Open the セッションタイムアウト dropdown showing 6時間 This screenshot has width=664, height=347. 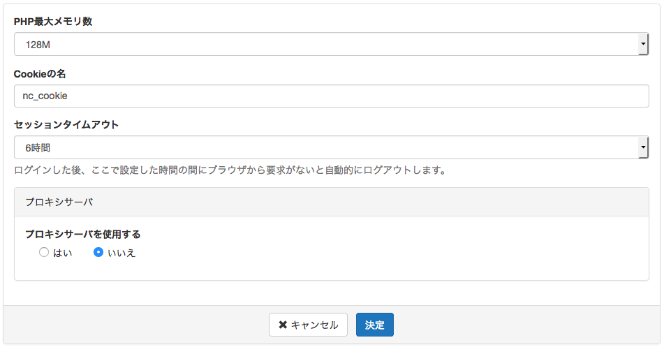point(331,147)
